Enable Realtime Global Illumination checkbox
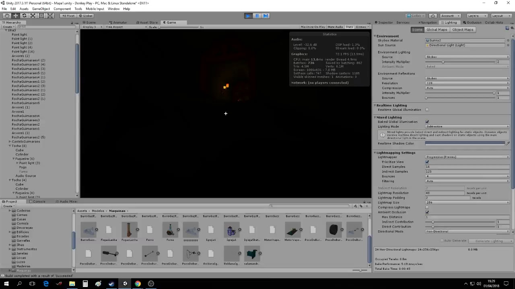515x289 pixels. click(427, 110)
